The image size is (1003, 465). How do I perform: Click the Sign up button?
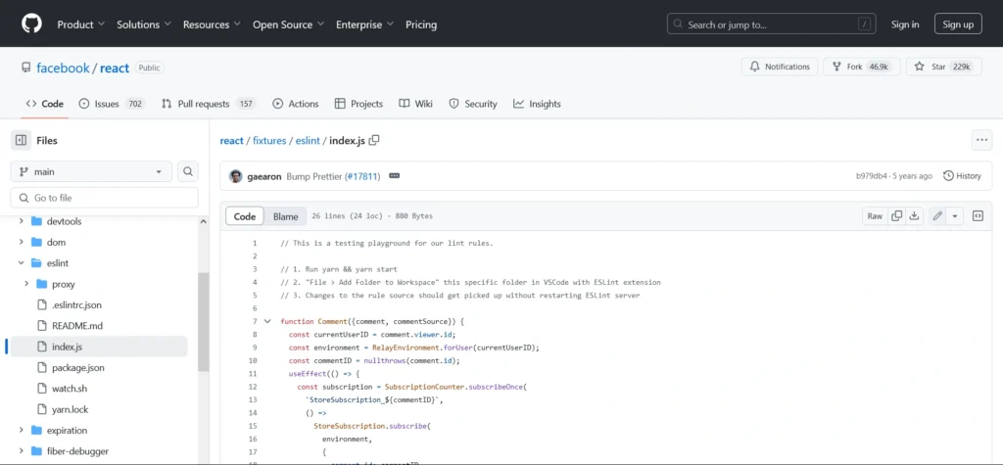click(x=958, y=23)
